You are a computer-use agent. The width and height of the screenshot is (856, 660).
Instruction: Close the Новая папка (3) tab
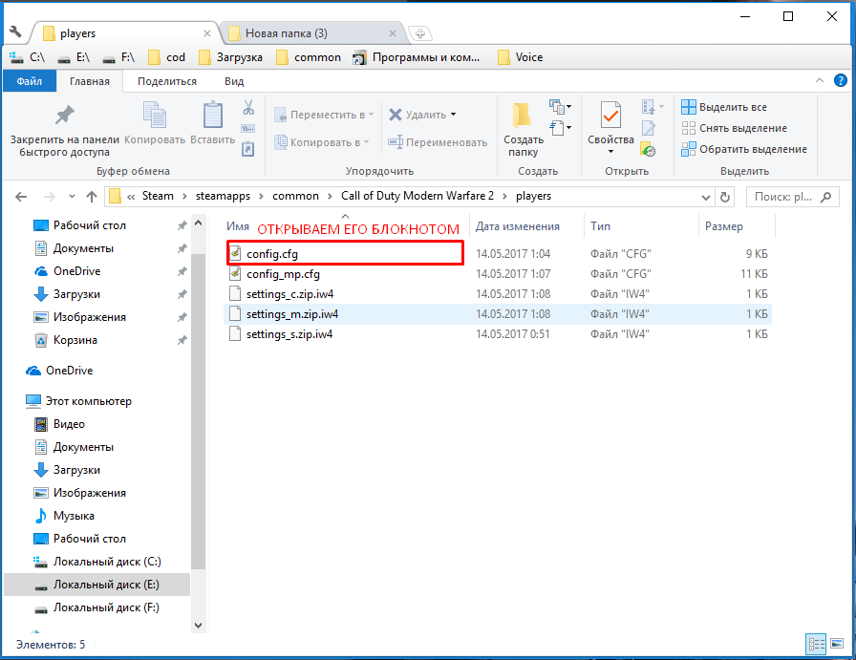coord(392,33)
